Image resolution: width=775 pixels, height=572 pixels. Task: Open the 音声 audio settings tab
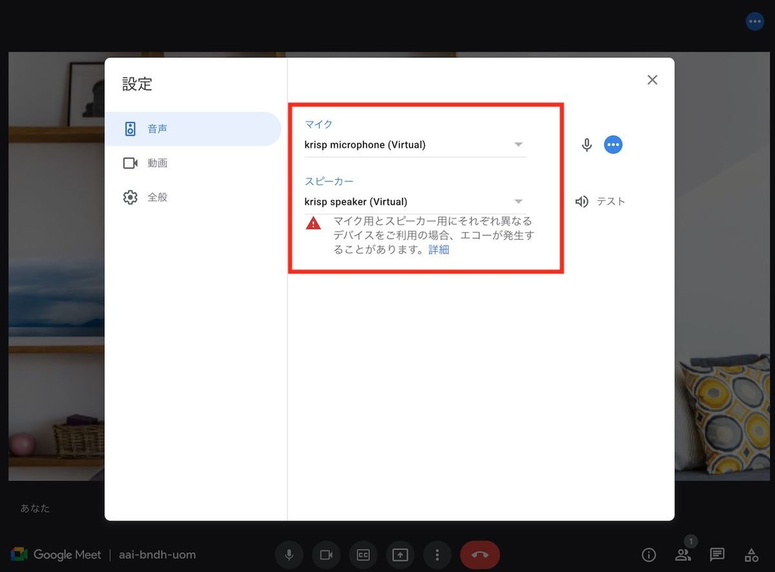tap(192, 128)
